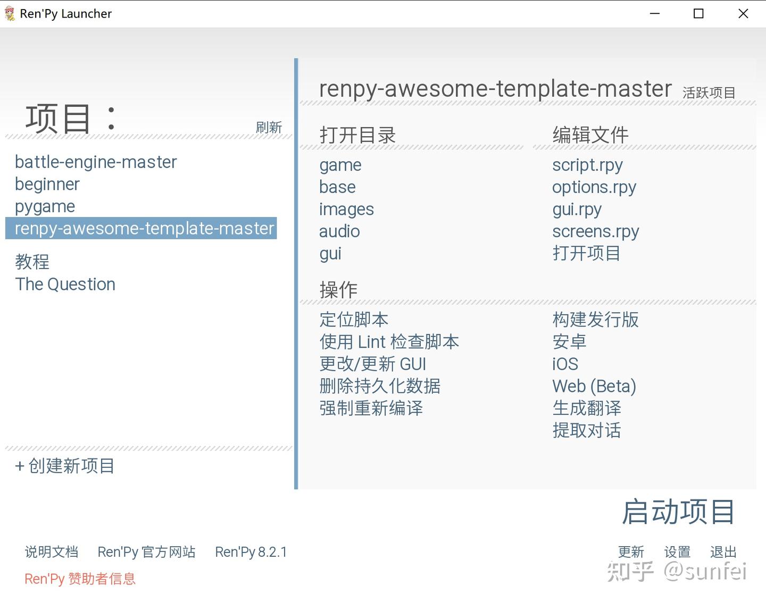Click the Ren'Py Launcher title bar icon
This screenshot has width=766, height=602.
point(10,13)
